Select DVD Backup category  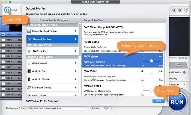52,51
